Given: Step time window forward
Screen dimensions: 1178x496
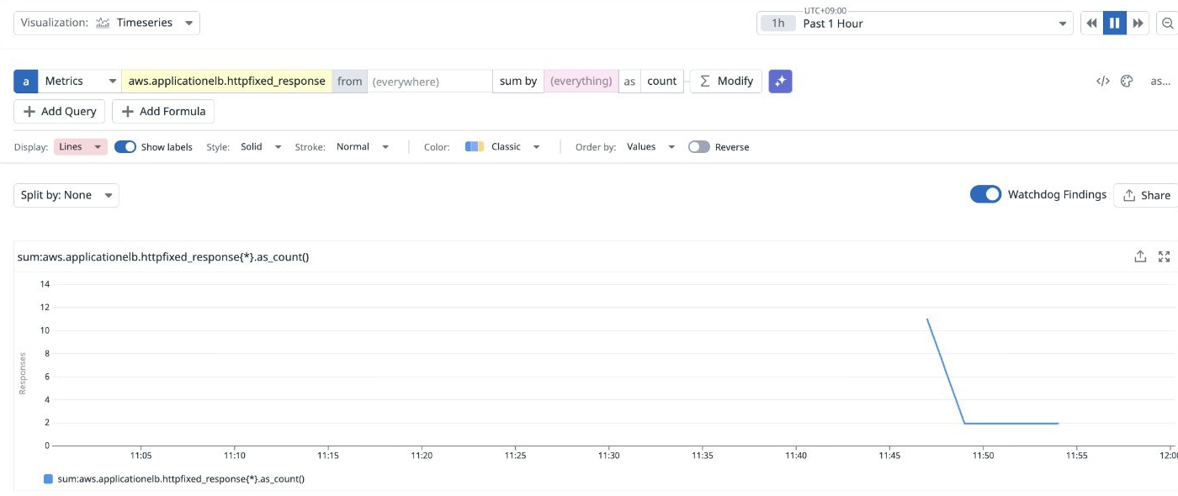Looking at the screenshot, I should click(1138, 24).
